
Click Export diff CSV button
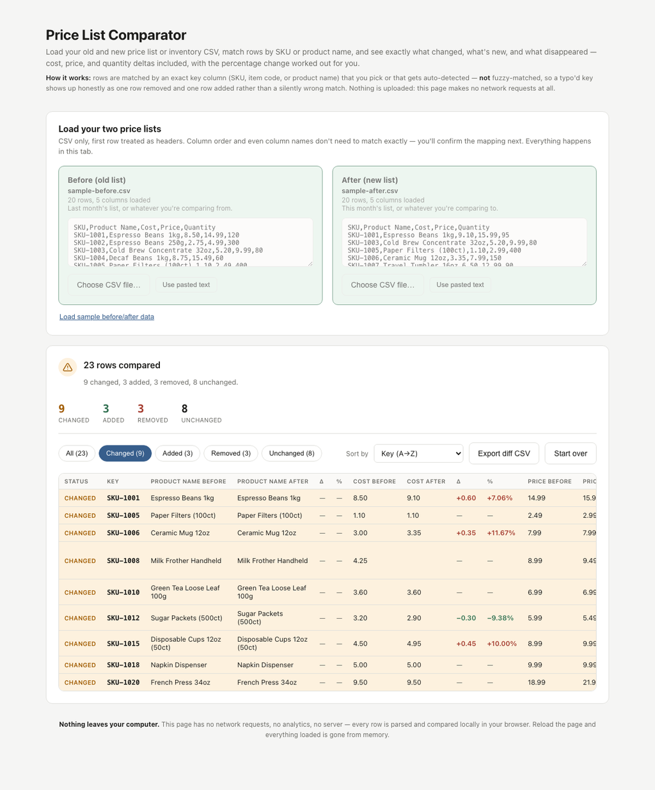(x=504, y=453)
